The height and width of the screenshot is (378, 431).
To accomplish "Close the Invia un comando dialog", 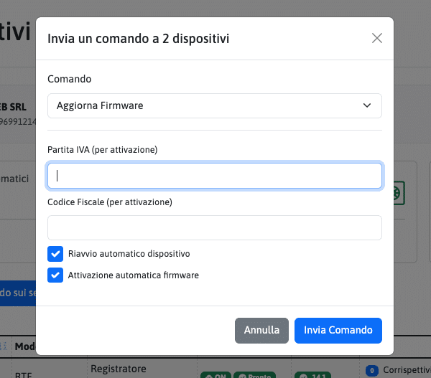I will 377,38.
